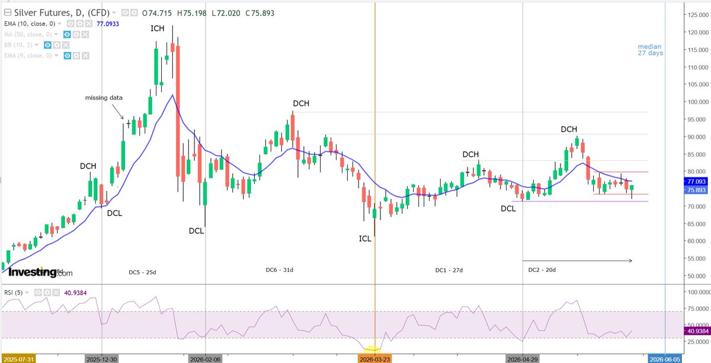Image resolution: width=711 pixels, height=363 pixels.
Task: Click the 100.000 price axis label
Action: click(x=698, y=102)
